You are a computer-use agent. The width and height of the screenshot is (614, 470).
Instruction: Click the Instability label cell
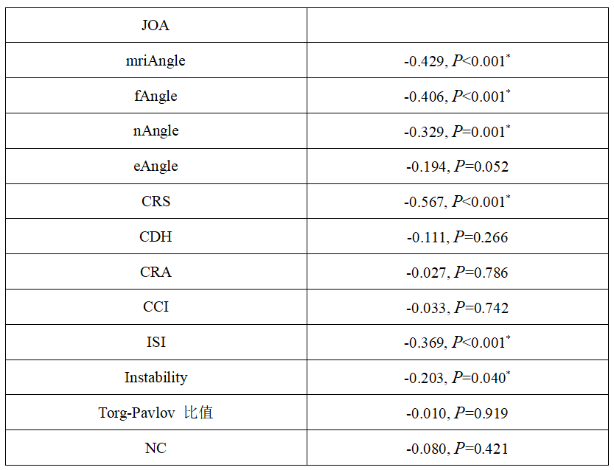[x=156, y=378]
